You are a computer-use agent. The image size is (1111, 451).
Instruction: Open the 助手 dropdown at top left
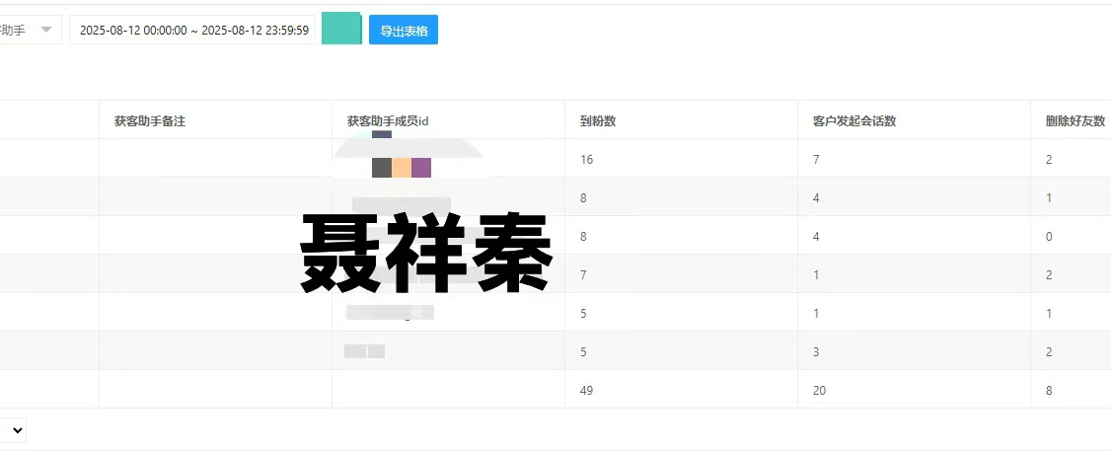29,30
